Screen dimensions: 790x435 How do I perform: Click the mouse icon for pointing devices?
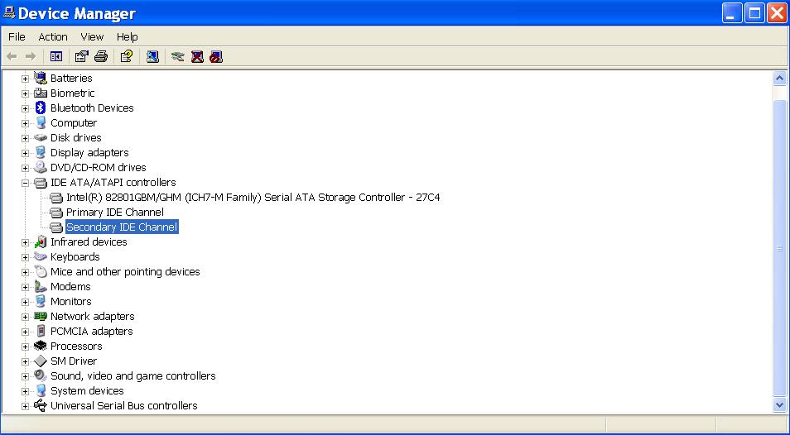click(41, 271)
